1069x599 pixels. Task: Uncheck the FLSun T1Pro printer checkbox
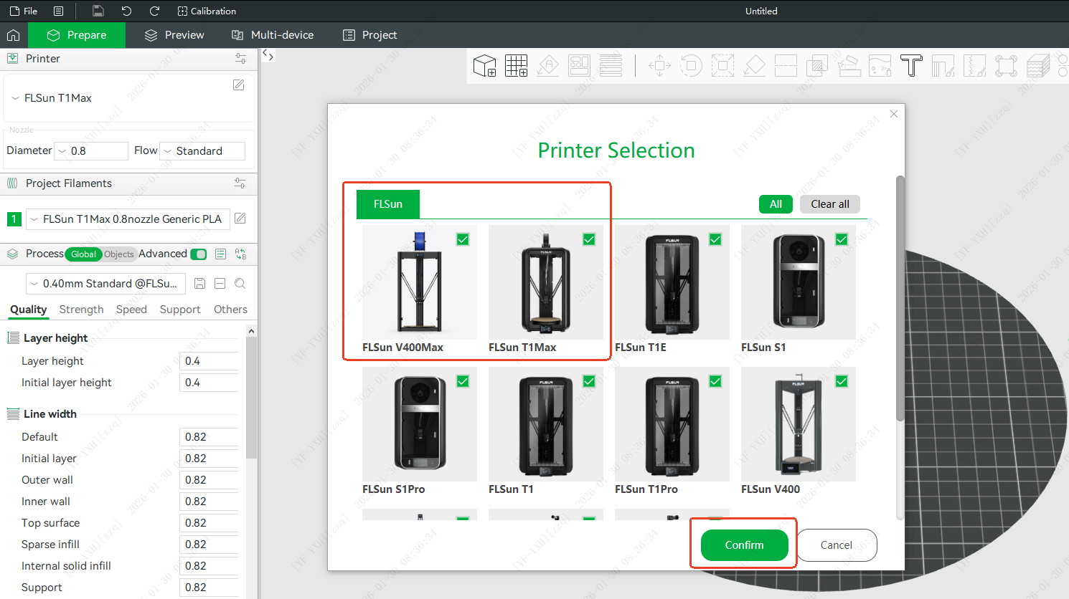715,381
